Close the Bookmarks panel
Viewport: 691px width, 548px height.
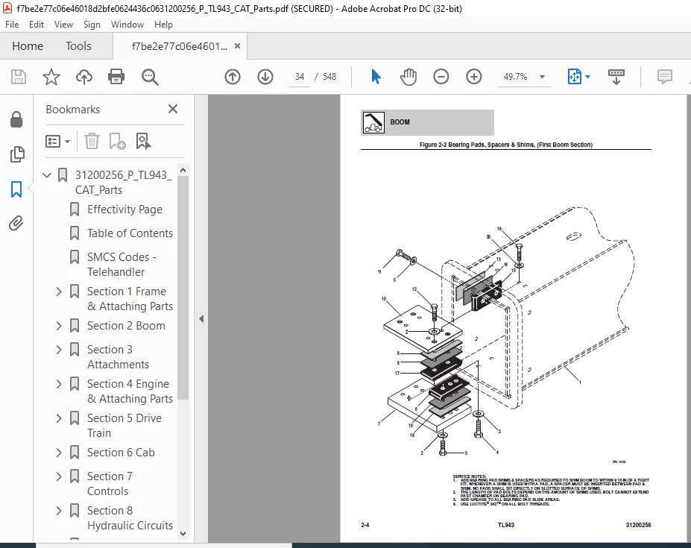click(x=173, y=109)
